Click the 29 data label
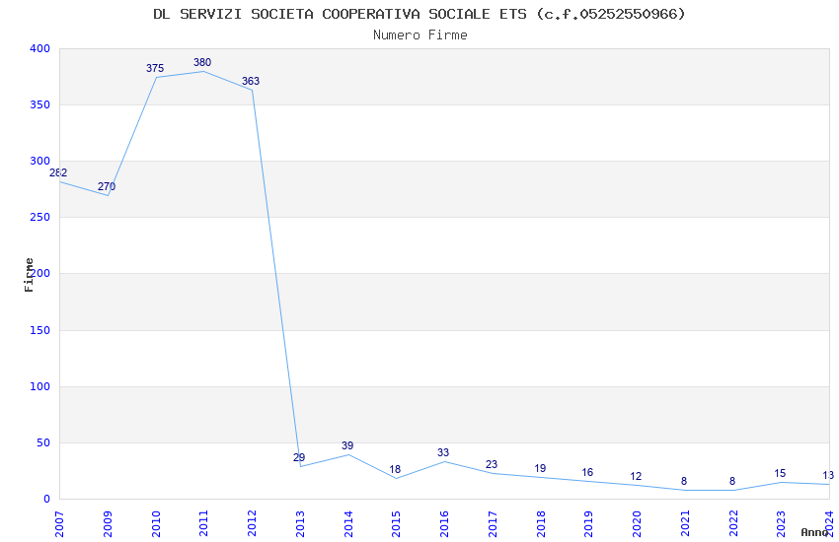The width and height of the screenshot is (839, 542). [x=299, y=457]
